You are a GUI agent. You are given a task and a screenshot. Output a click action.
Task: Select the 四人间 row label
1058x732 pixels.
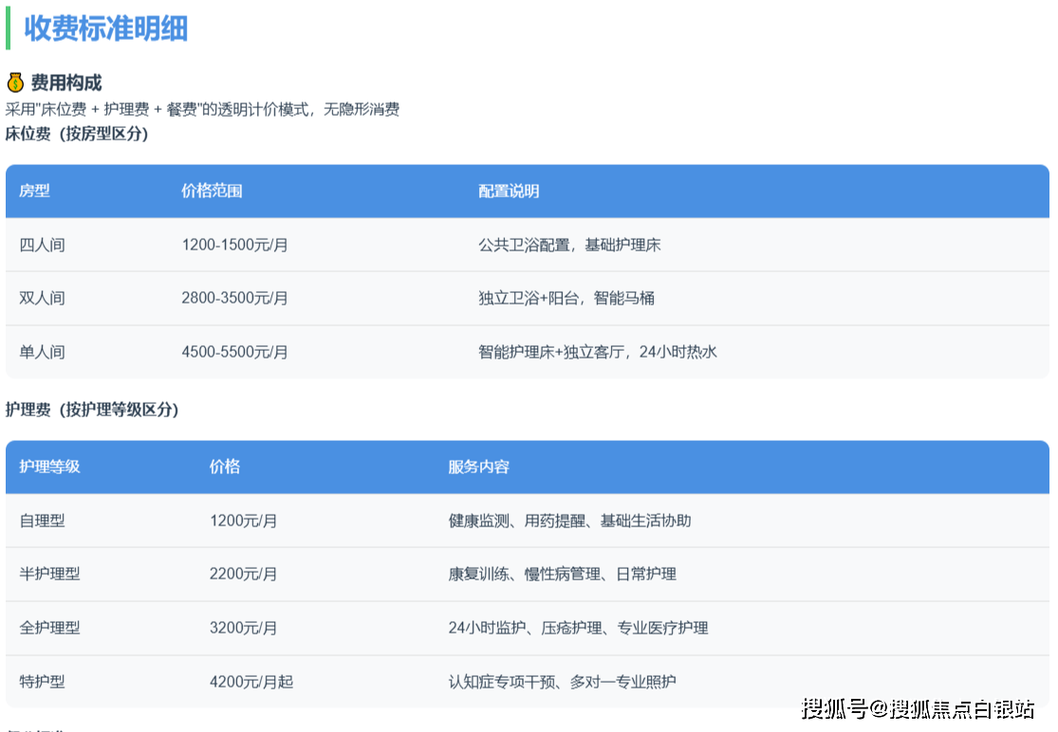pyautogui.click(x=42, y=245)
